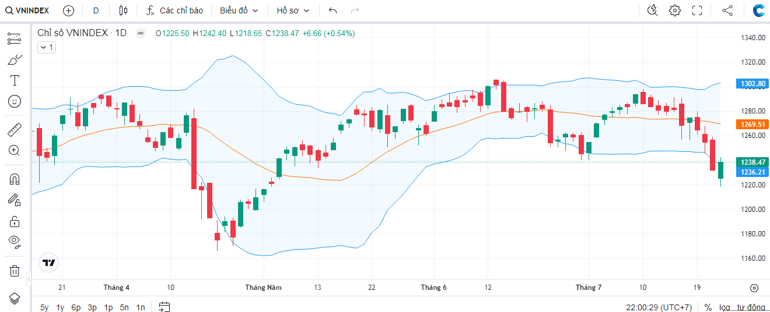Select the 5n date range
The image size is (770, 312).
124,307
